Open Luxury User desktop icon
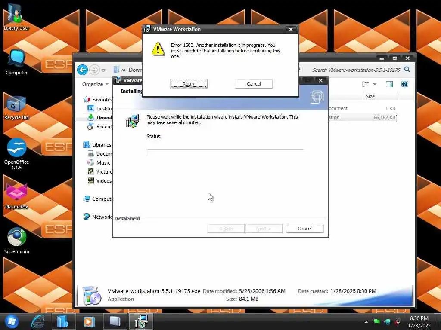This screenshot has height=330, width=441. [x=16, y=17]
